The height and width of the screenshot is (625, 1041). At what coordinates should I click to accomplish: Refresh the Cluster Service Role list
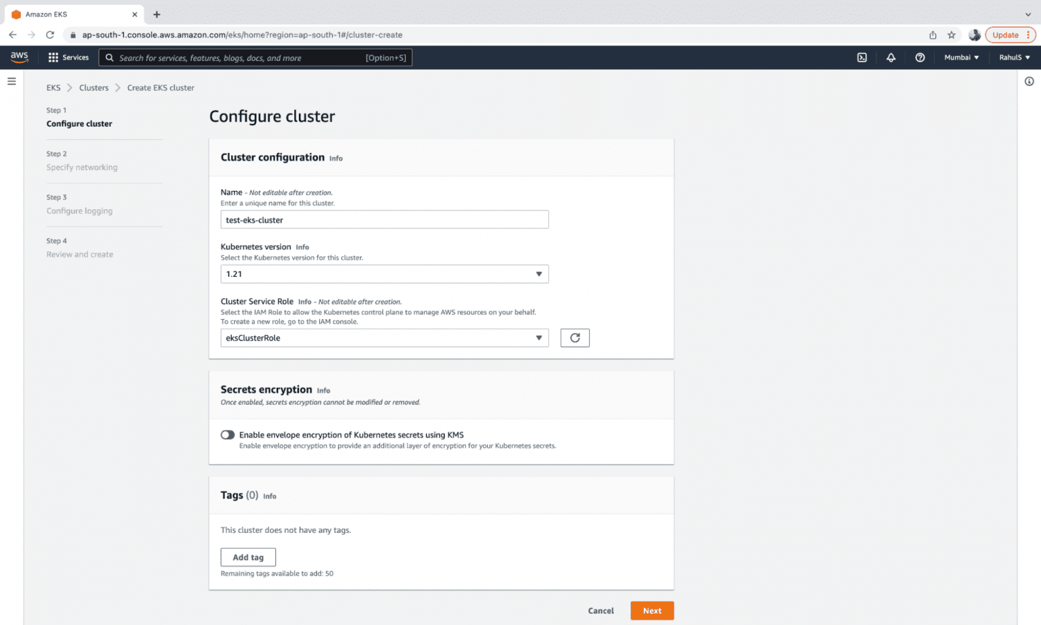click(574, 337)
